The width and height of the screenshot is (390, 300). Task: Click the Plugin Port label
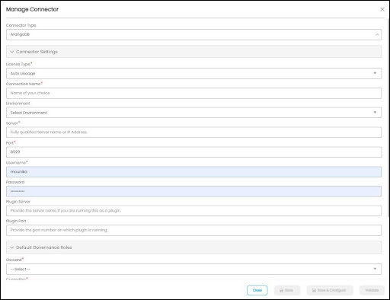point(16,221)
